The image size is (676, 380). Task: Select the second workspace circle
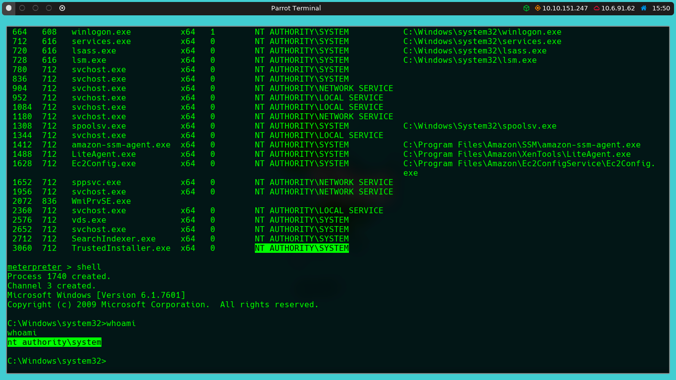coord(22,8)
